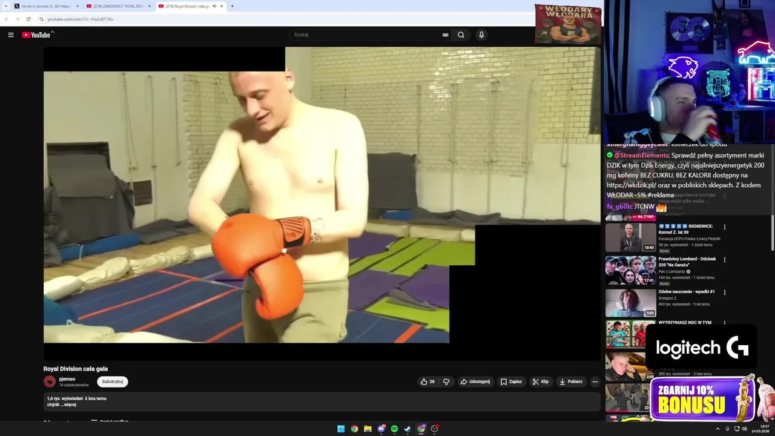The height and width of the screenshot is (436, 775).
Task: Dislike the video with thumbs-down
Action: pyautogui.click(x=446, y=381)
